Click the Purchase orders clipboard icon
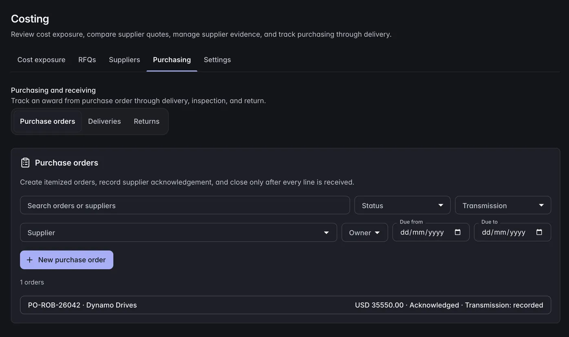Viewport: 569px width, 337px height. pos(25,163)
